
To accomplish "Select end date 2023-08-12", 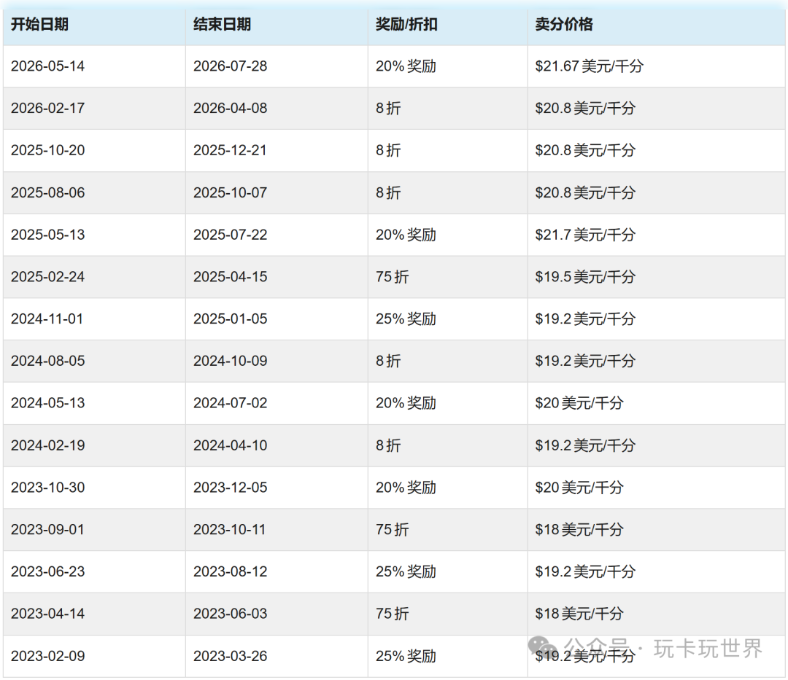I will (x=230, y=572).
